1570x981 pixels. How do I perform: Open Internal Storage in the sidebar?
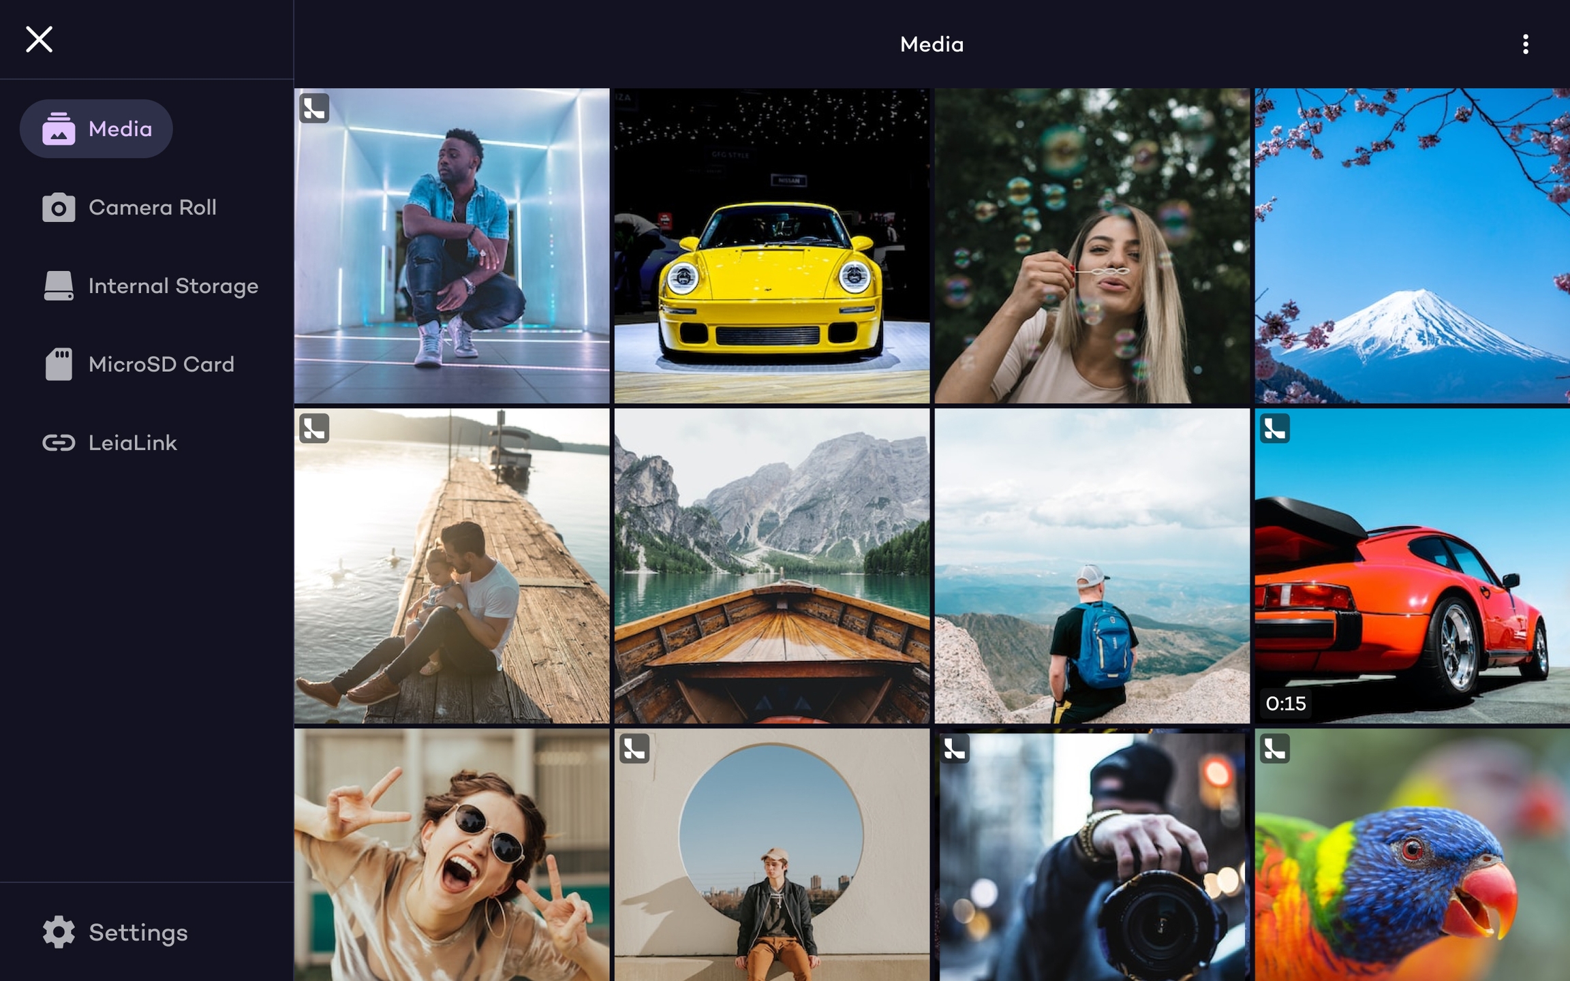point(150,286)
